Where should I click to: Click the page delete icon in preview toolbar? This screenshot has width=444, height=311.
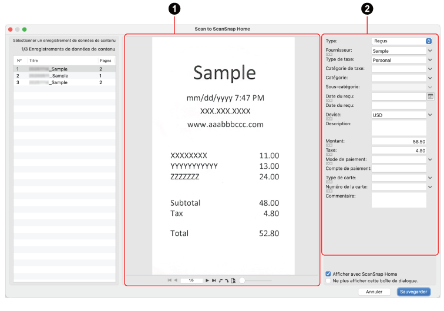point(233,281)
